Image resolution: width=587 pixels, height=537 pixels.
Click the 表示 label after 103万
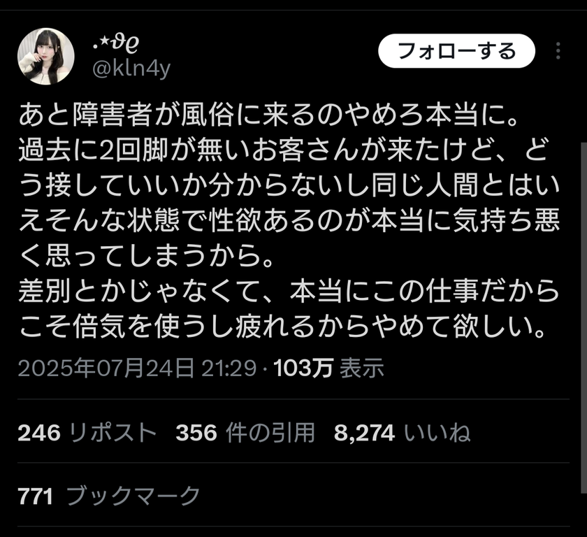(x=362, y=368)
